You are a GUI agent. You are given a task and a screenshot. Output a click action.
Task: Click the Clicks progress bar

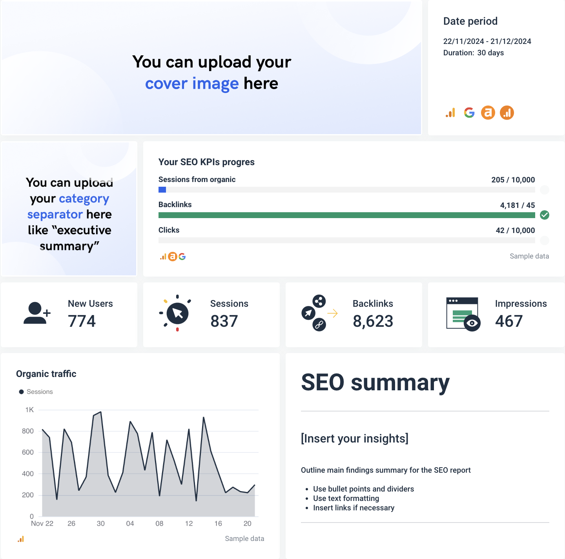coord(347,240)
